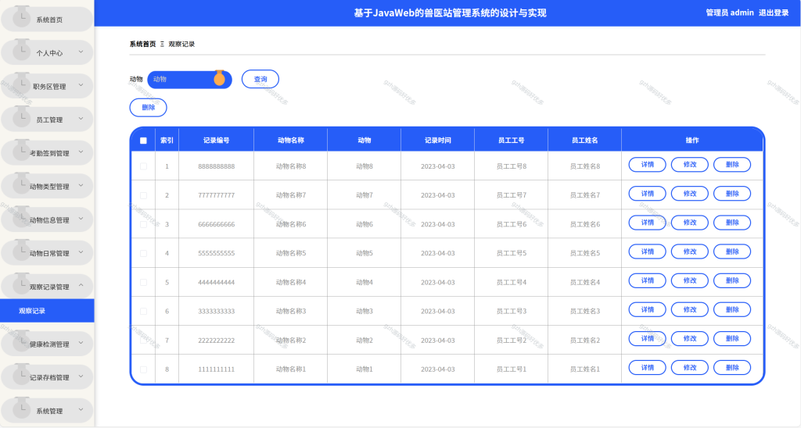The height and width of the screenshot is (428, 801).
Task: Click the 查询 search button
Action: [x=260, y=79]
